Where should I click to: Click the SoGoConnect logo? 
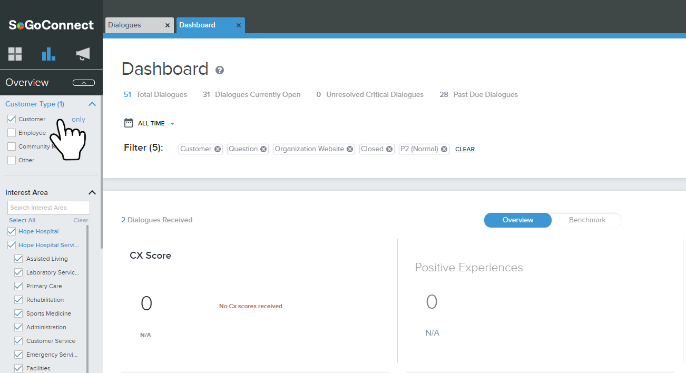(x=51, y=25)
